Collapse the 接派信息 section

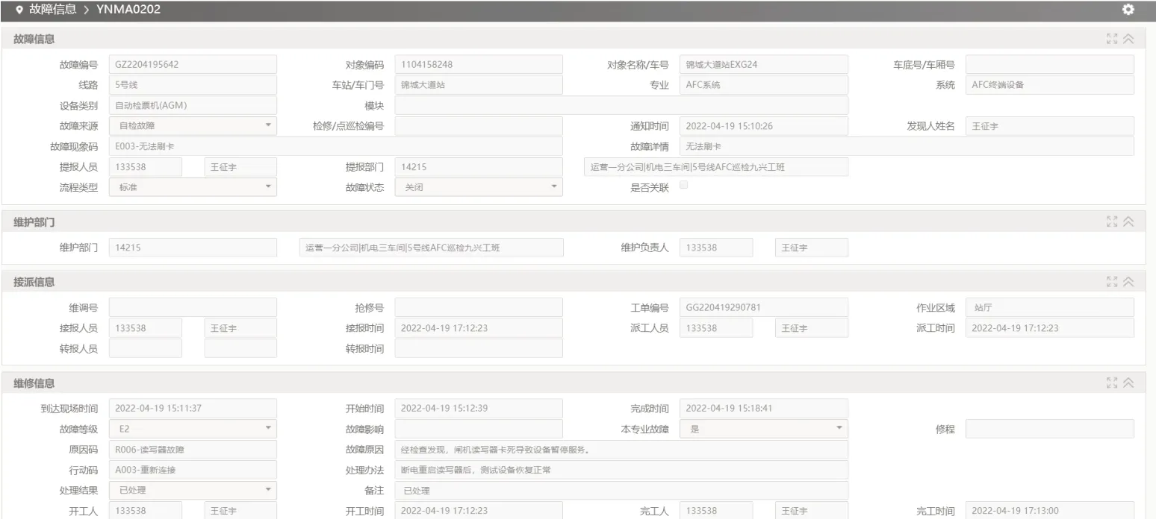click(1128, 282)
